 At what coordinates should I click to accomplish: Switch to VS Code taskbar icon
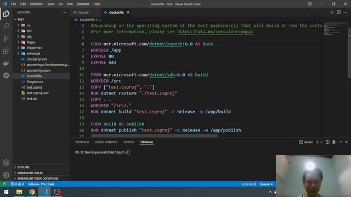tap(44, 192)
